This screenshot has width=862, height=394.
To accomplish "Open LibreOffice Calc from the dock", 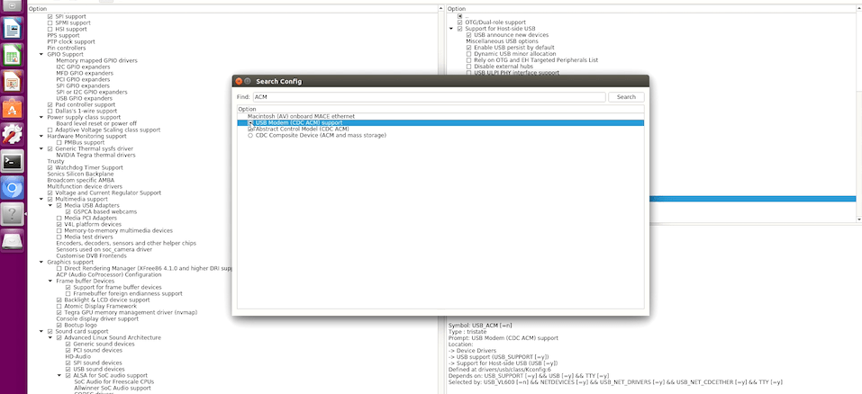I will coord(13,56).
